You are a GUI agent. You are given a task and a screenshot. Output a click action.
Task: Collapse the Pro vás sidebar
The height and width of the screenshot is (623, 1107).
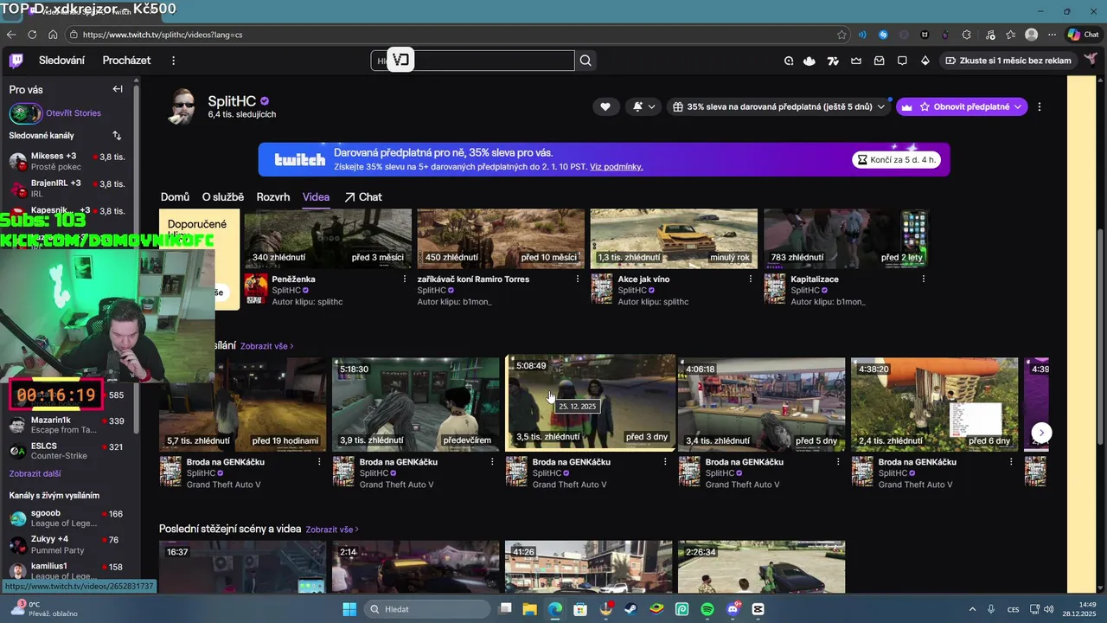coord(118,89)
